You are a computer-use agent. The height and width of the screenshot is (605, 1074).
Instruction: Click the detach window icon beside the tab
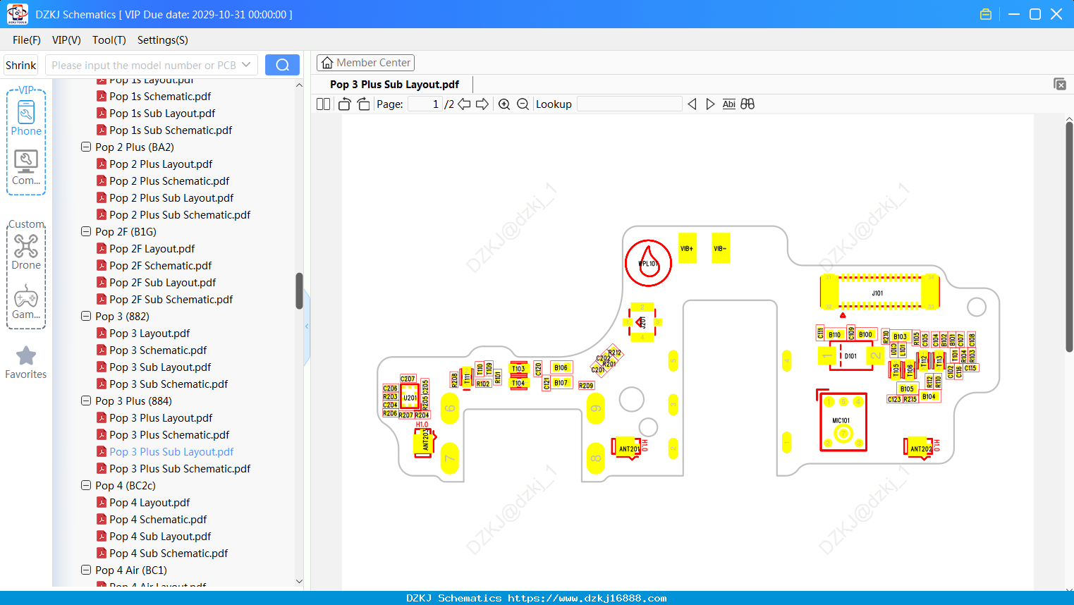(1059, 84)
